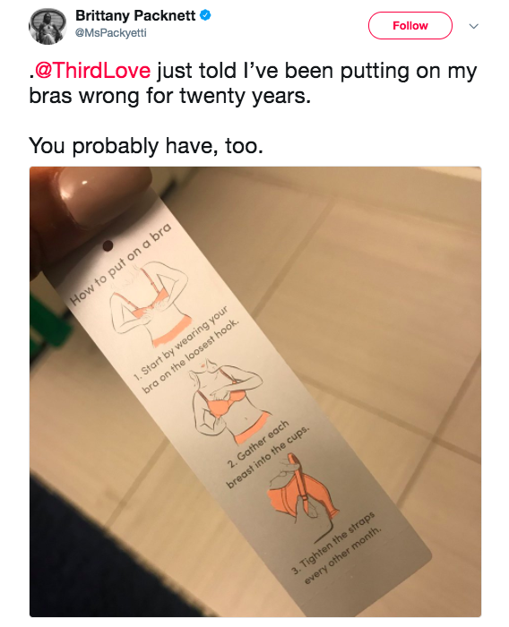The width and height of the screenshot is (509, 627).
Task: Click the step 1 bra hook illustration
Action: (150, 303)
